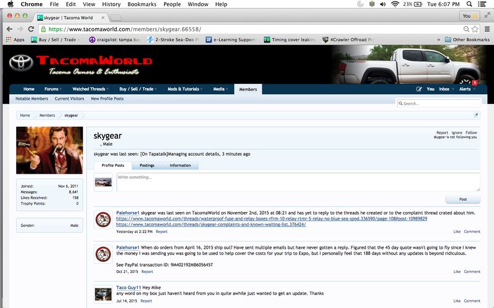Click the Chrome address bar URL

tap(125, 29)
